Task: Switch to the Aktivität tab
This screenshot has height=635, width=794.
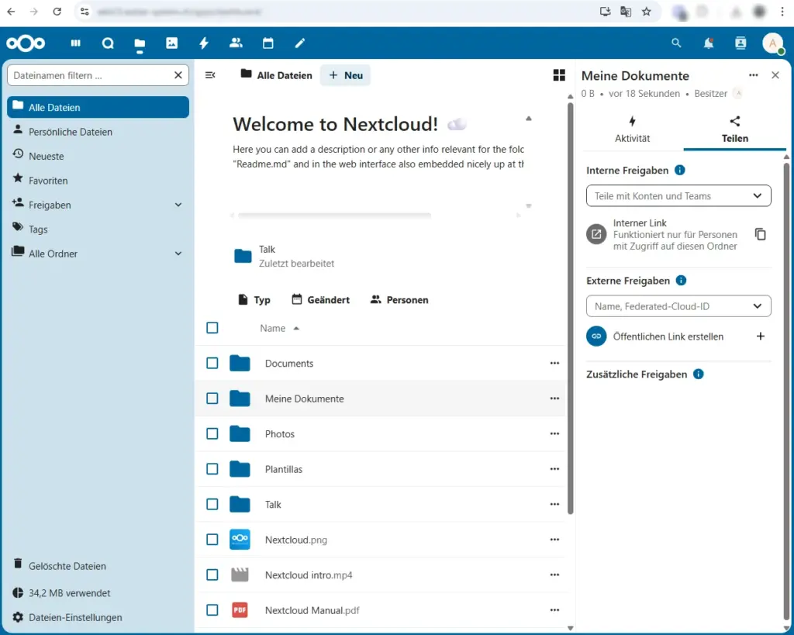Action: pos(632,129)
